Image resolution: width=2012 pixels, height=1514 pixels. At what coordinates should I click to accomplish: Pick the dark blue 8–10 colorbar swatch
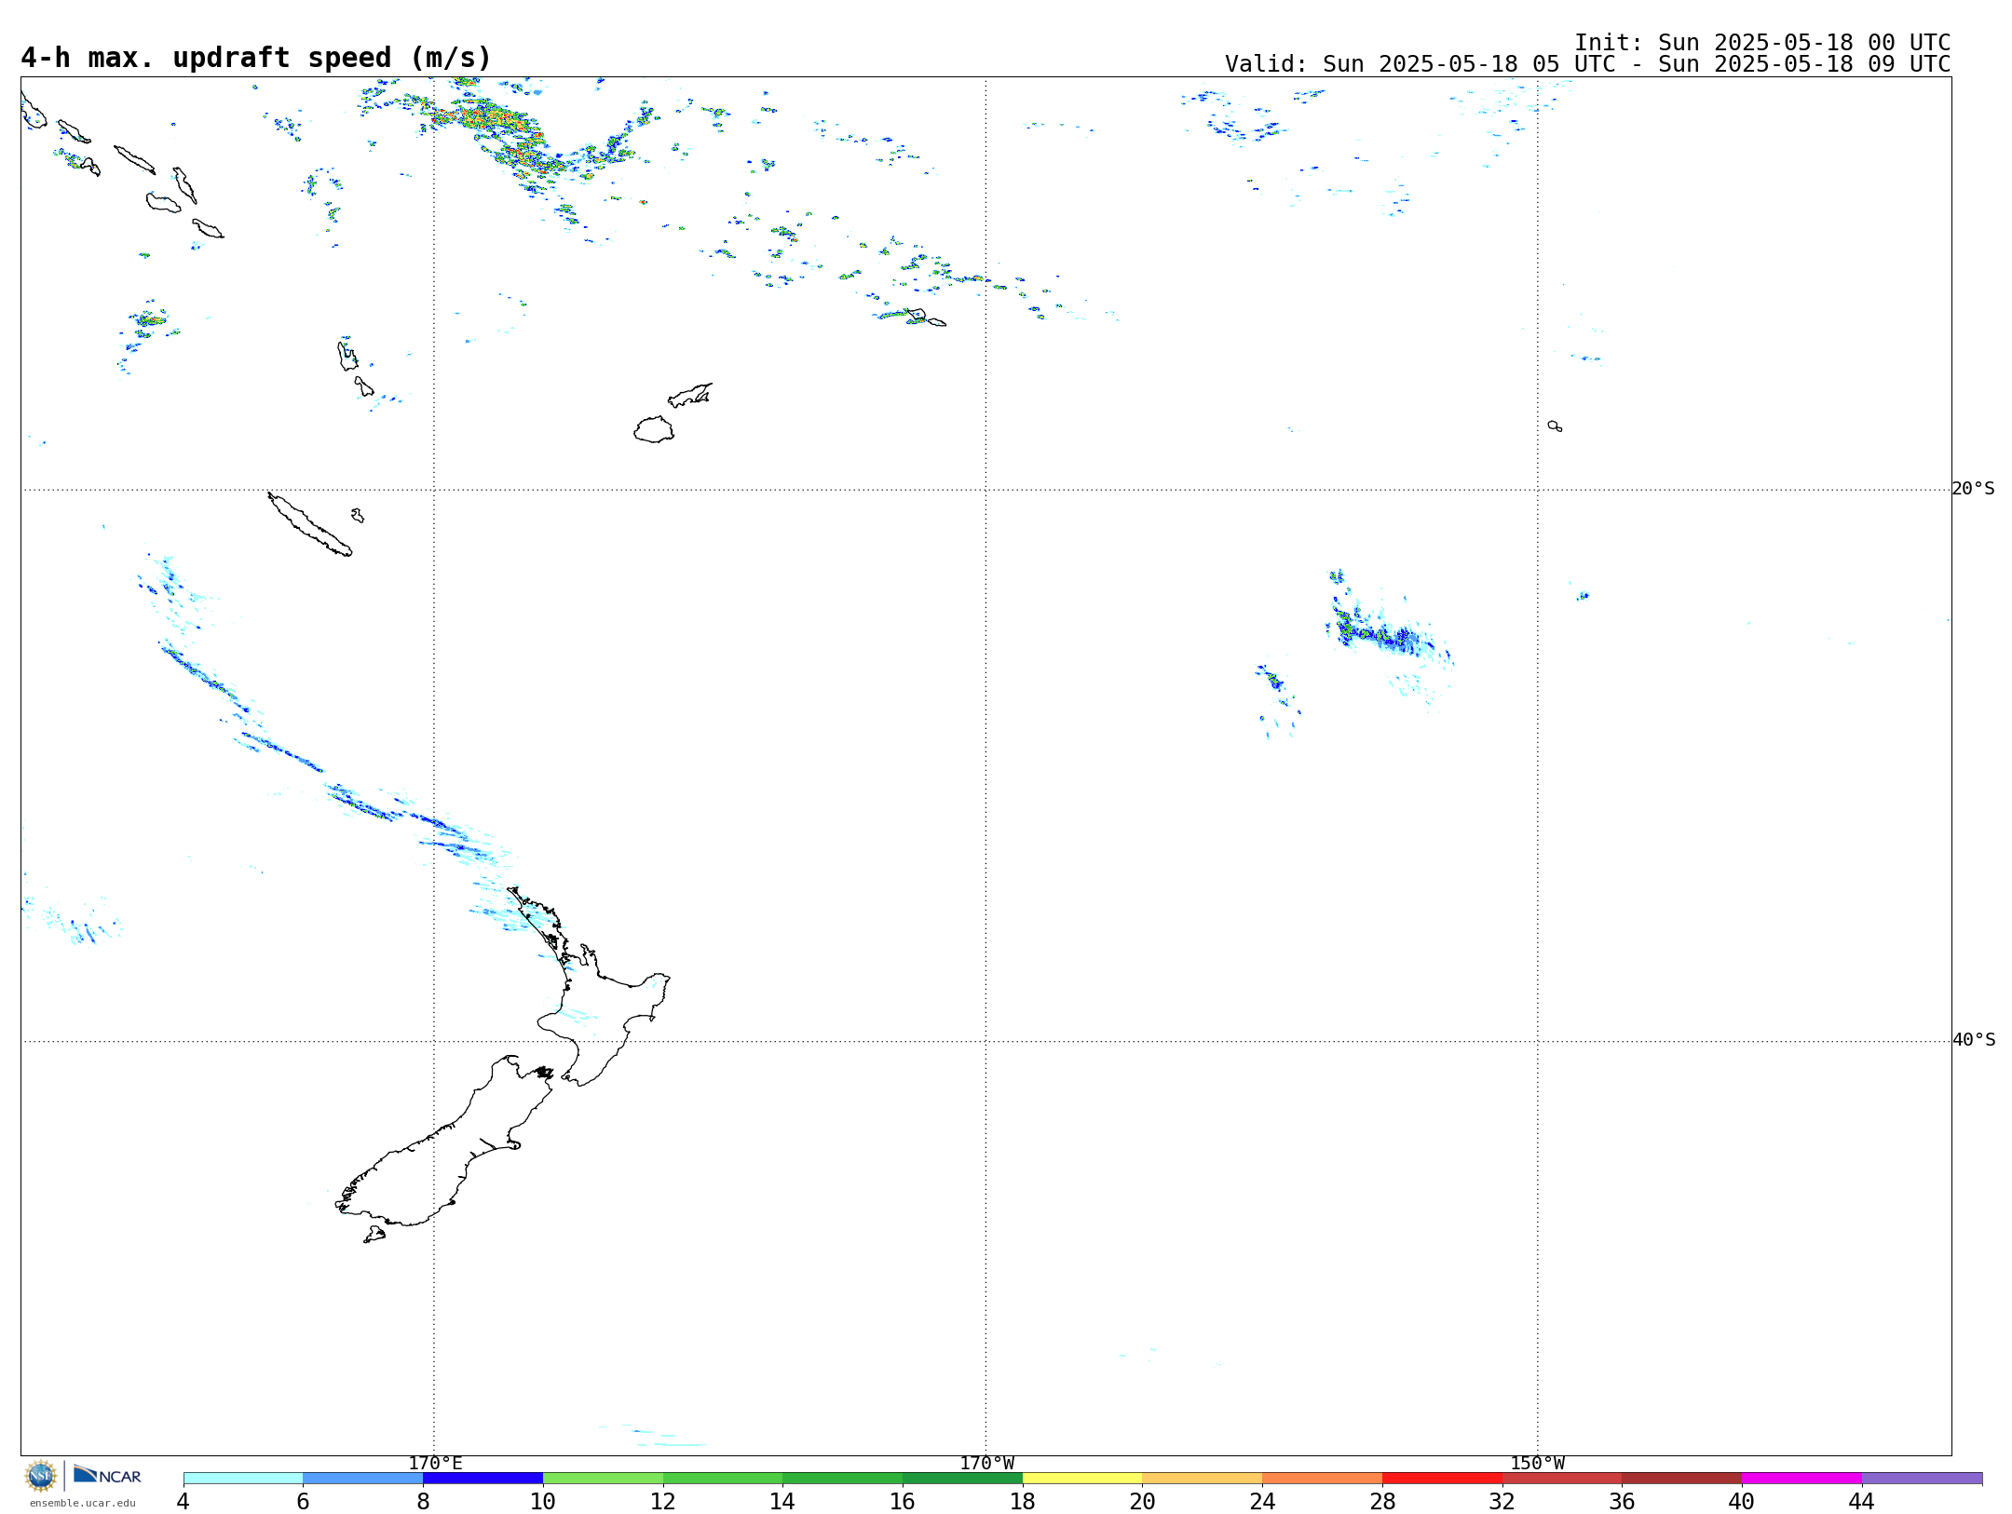[x=483, y=1479]
